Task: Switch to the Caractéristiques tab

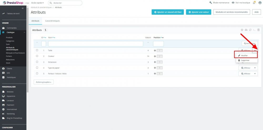Action: tap(52, 21)
